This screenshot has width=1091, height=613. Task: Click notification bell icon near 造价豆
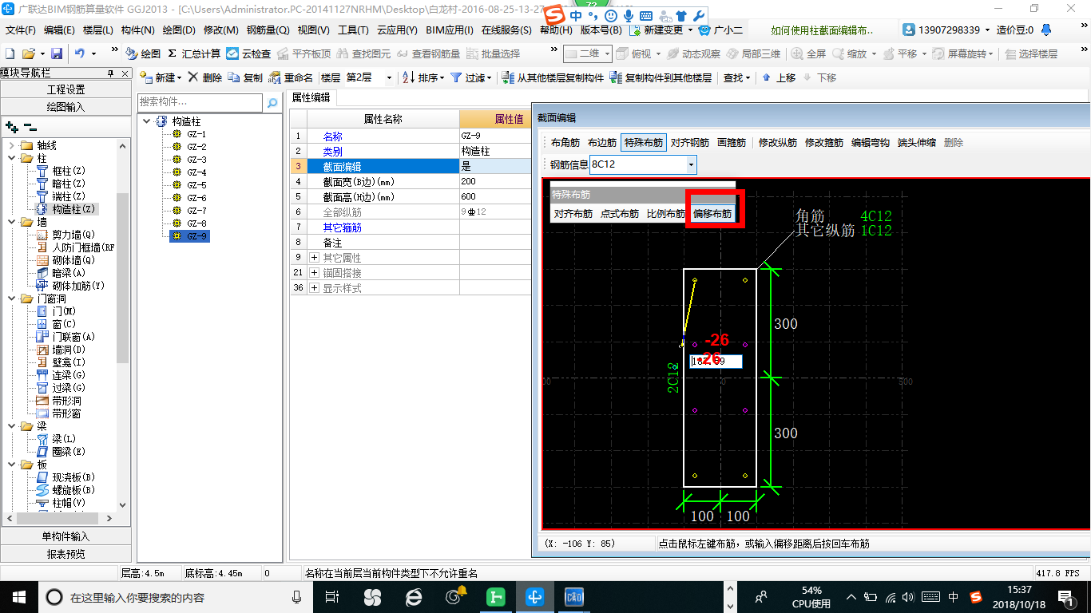click(x=1047, y=30)
